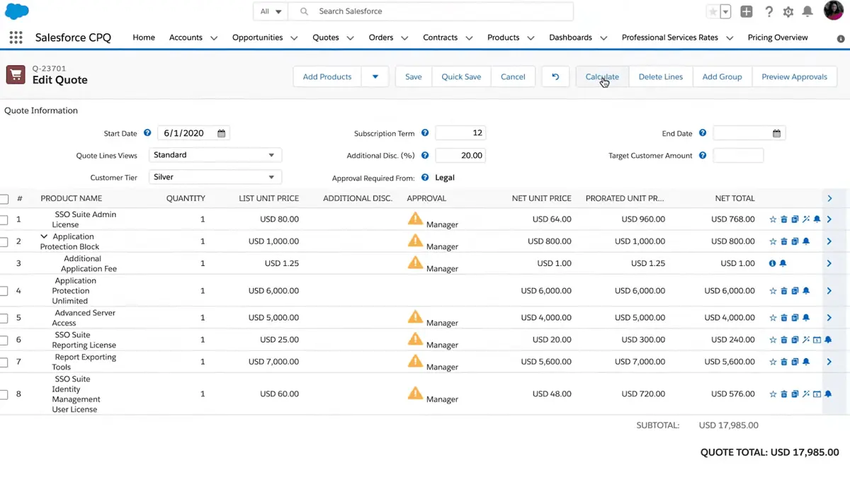Click the undo arrow button
850x477 pixels.
555,76
